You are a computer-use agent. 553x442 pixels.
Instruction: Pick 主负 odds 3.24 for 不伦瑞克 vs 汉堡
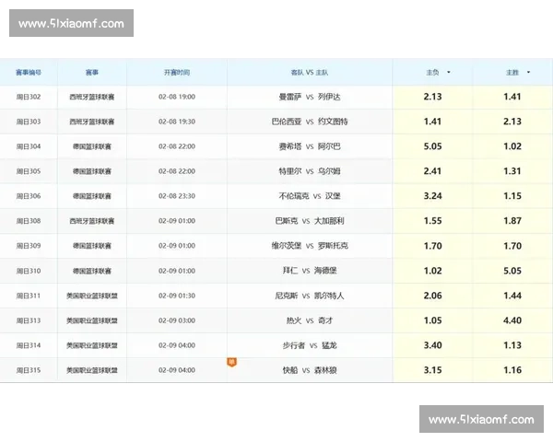pos(432,196)
